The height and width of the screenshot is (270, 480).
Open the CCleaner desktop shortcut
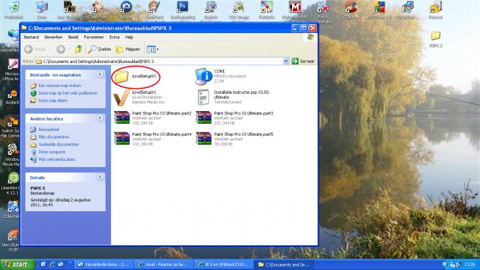[351, 10]
